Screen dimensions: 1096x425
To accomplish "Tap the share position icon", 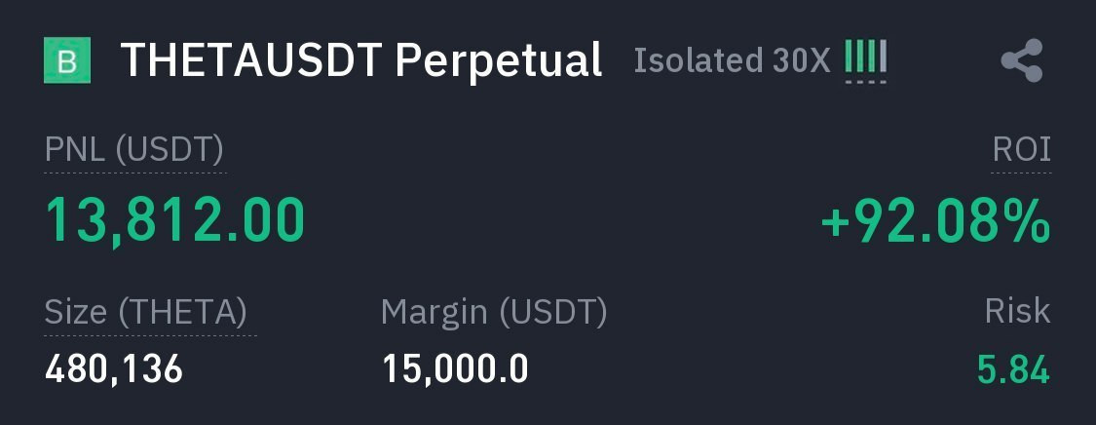I will pos(1022,61).
